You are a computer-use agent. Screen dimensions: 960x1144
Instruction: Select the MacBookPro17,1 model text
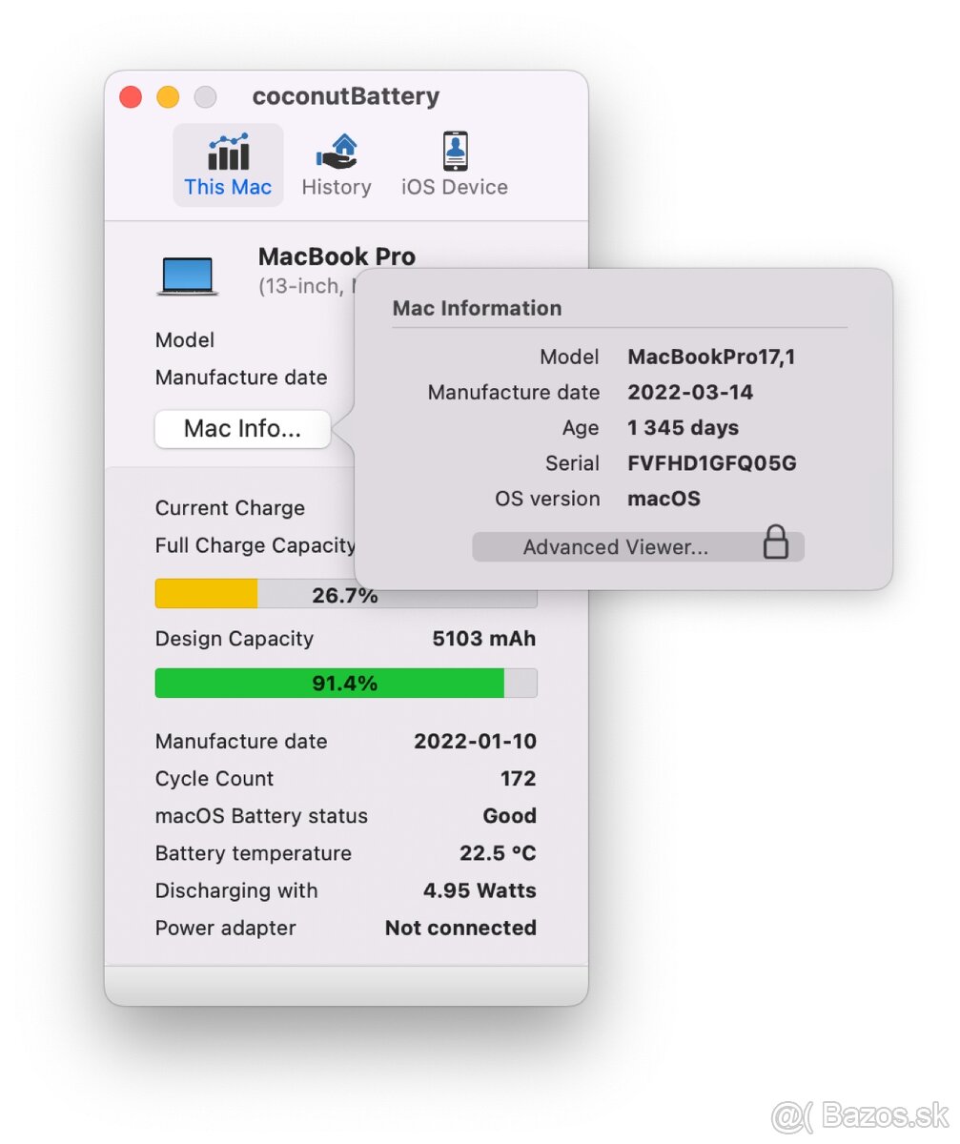click(x=711, y=357)
